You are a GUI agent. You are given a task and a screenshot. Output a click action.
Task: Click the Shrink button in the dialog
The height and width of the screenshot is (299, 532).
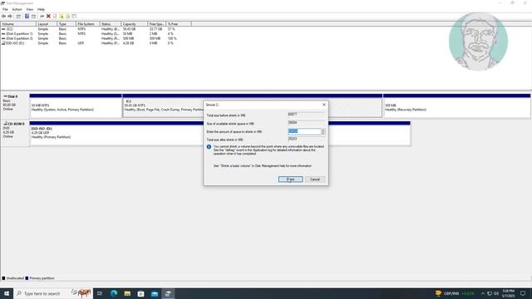pos(290,179)
